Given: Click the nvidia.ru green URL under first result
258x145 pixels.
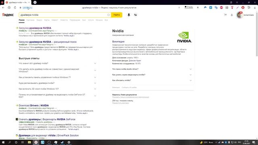Looking at the screenshot, I should tap(23, 31).
